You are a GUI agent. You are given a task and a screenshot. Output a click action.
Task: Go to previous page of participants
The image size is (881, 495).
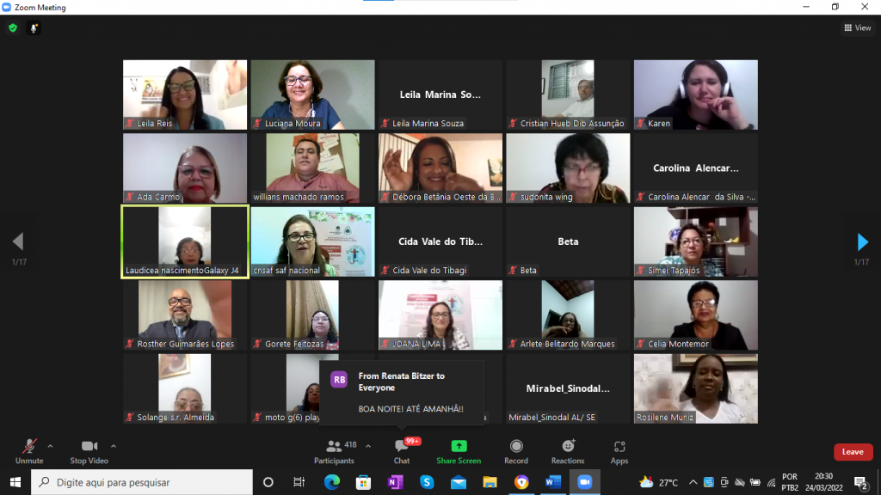coord(18,242)
